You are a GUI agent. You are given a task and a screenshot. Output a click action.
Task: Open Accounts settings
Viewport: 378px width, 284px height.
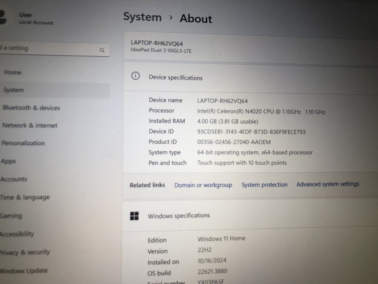coord(14,179)
